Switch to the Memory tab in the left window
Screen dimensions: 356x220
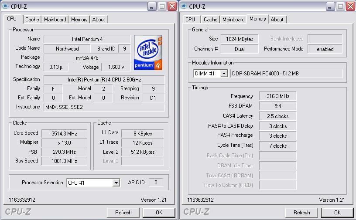(x=79, y=20)
